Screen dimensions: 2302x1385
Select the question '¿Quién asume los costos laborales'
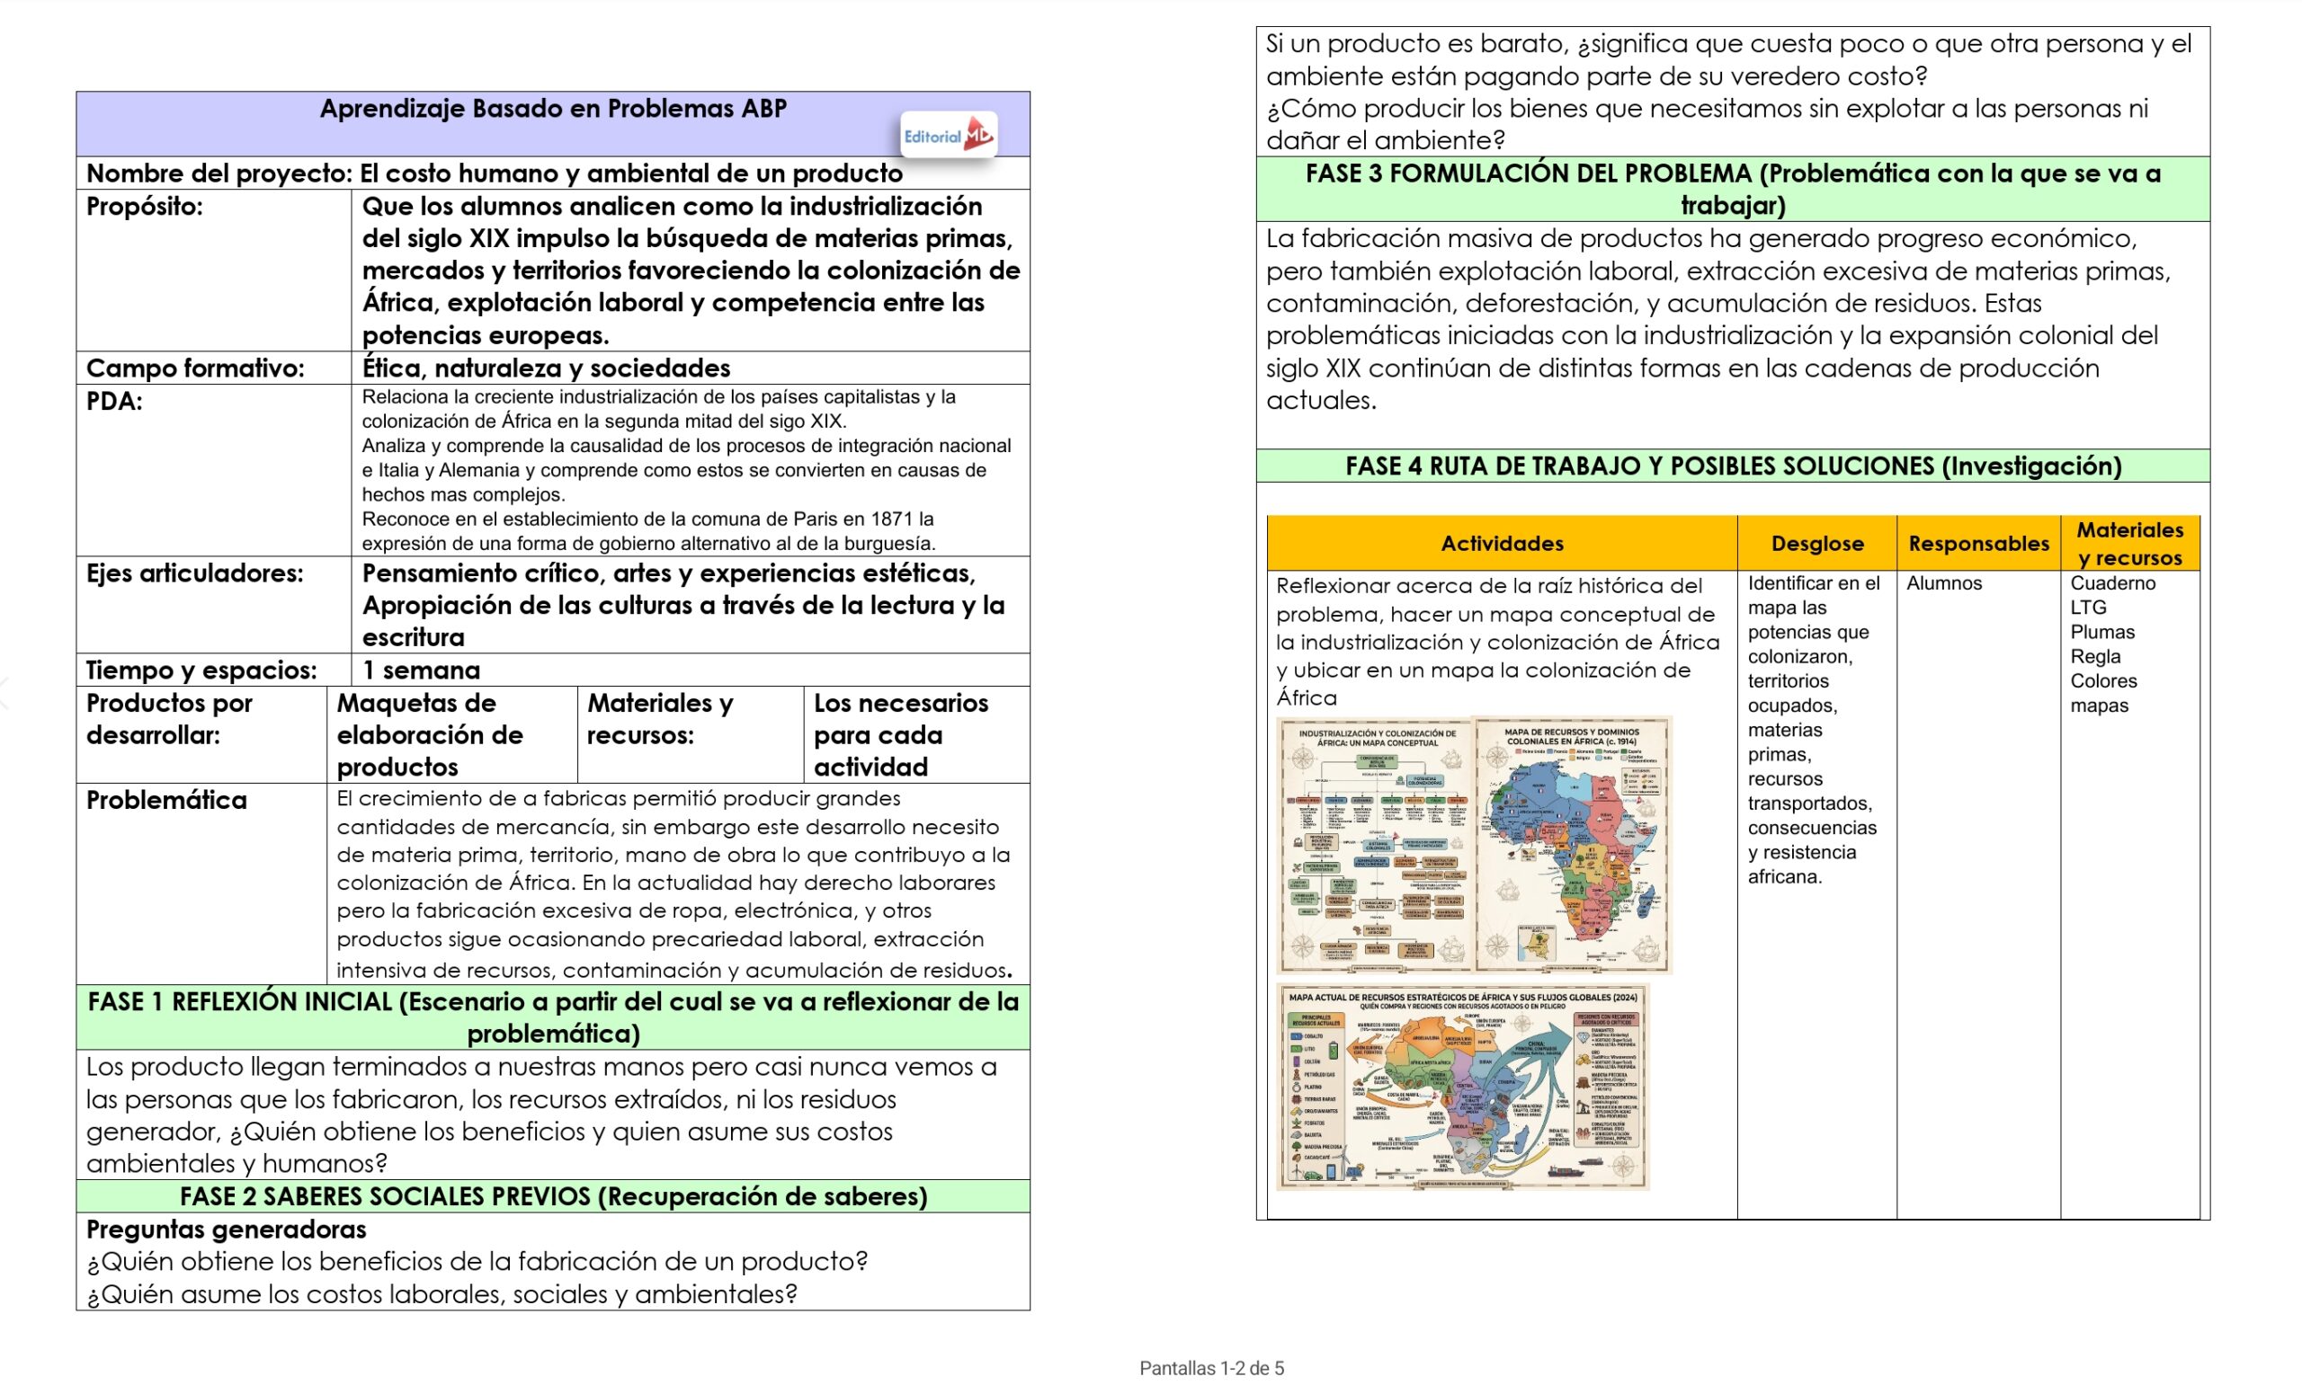(442, 1293)
